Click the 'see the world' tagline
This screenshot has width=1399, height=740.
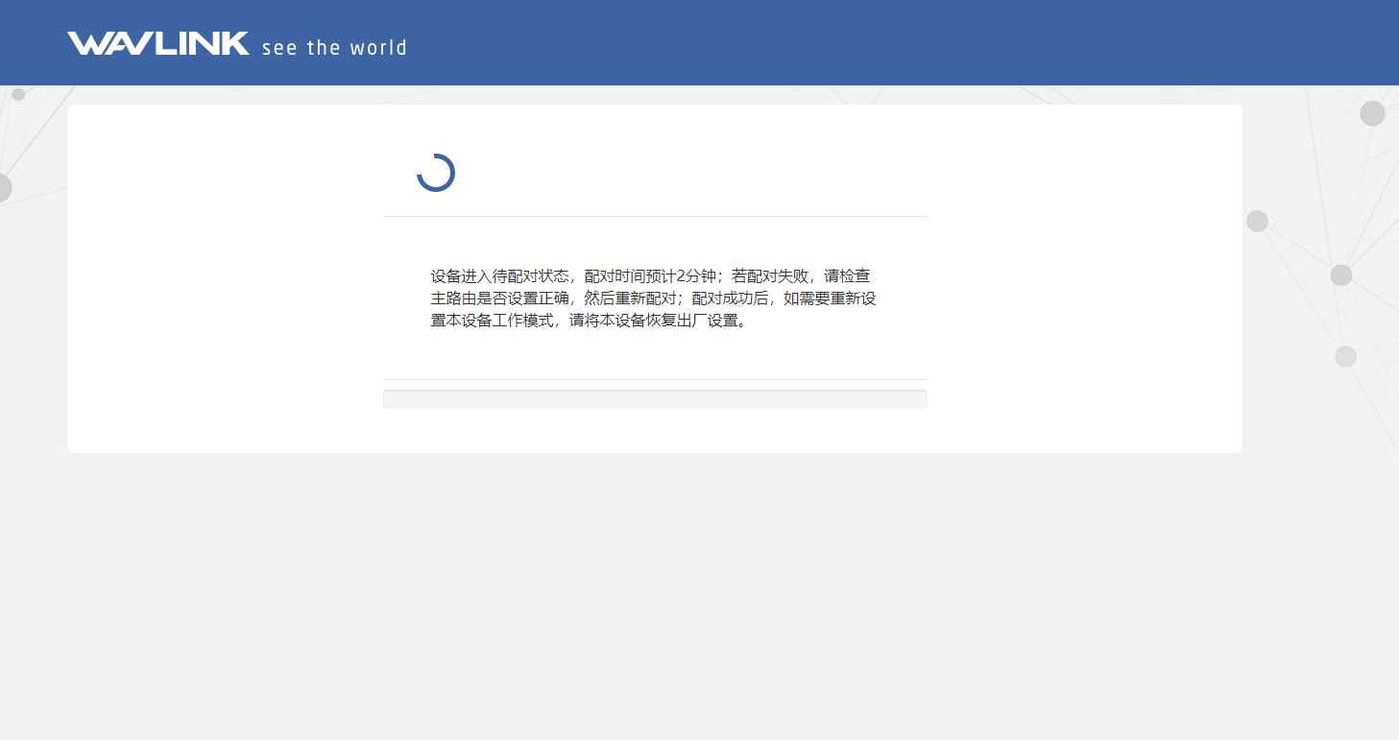[x=334, y=47]
